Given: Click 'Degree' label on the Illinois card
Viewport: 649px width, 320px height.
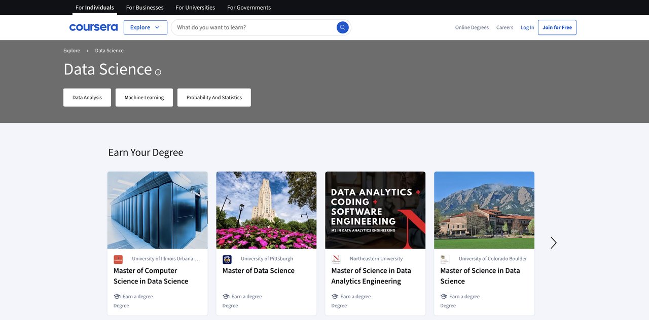Looking at the screenshot, I should tap(121, 306).
